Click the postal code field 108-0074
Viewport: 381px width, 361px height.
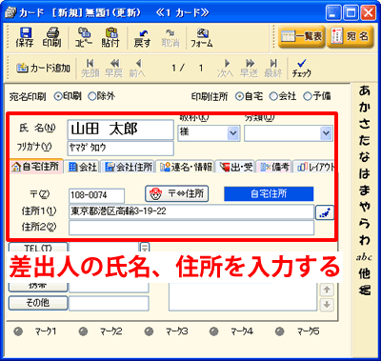[x=96, y=195]
